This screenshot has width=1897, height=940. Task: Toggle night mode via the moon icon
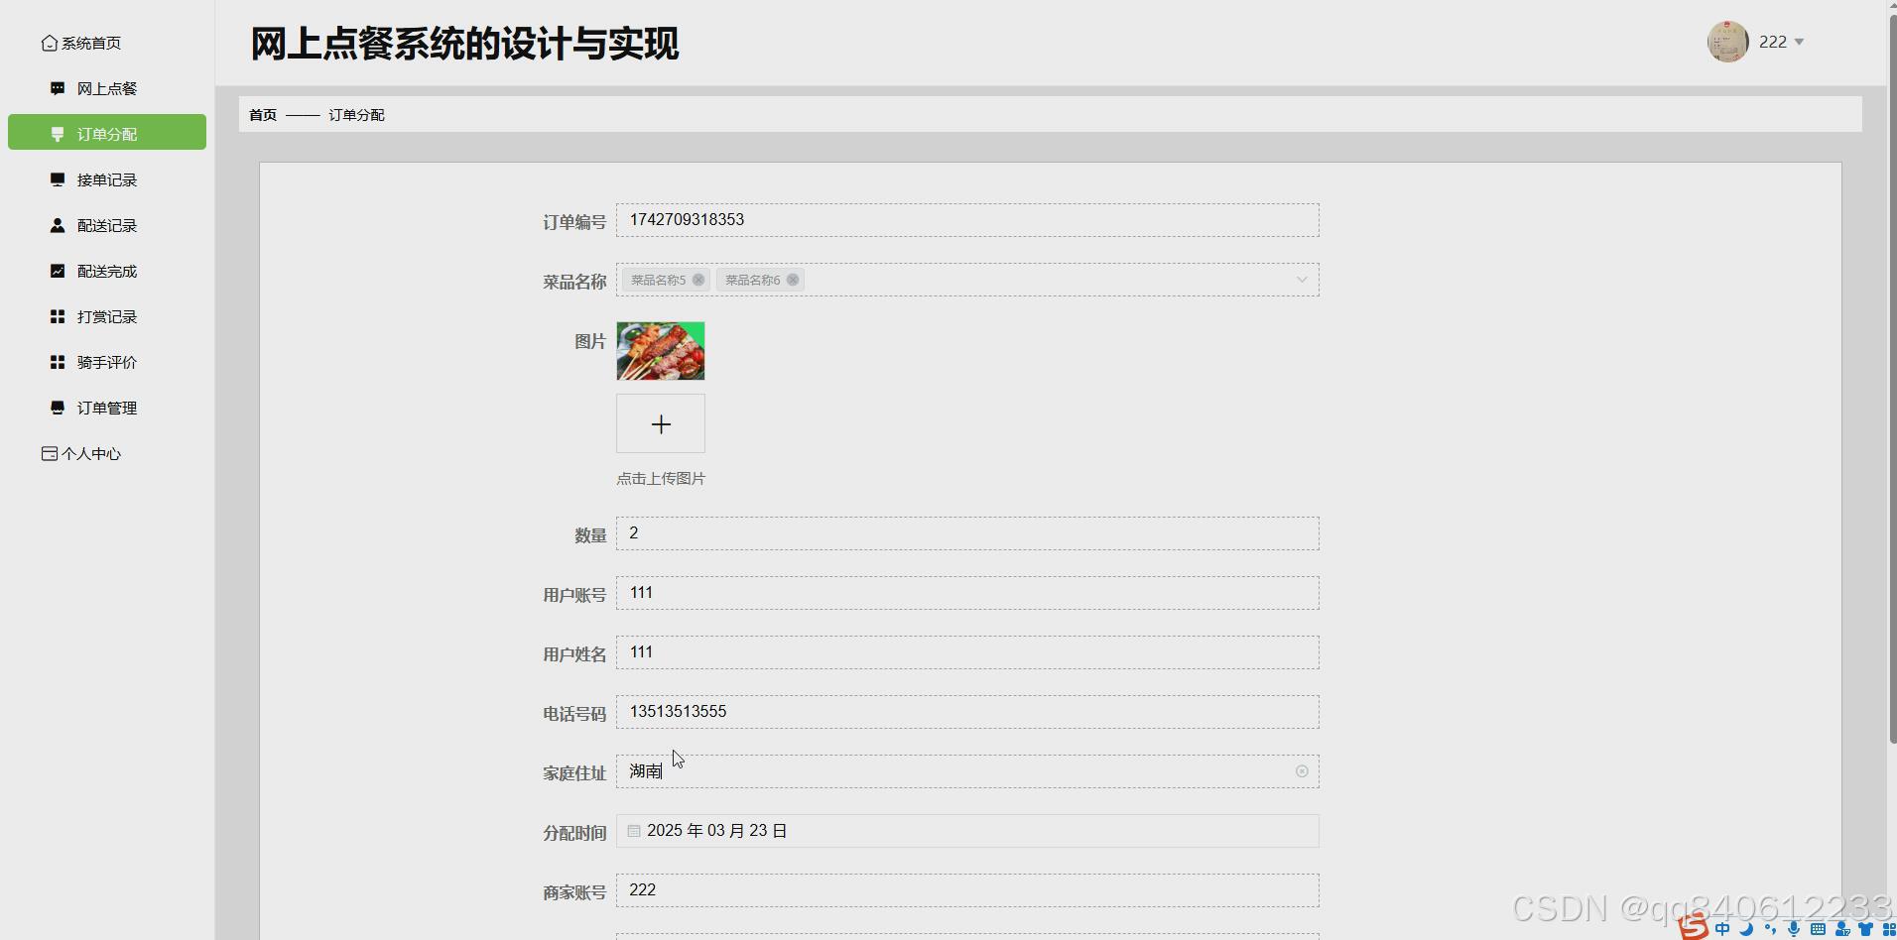tap(1746, 929)
